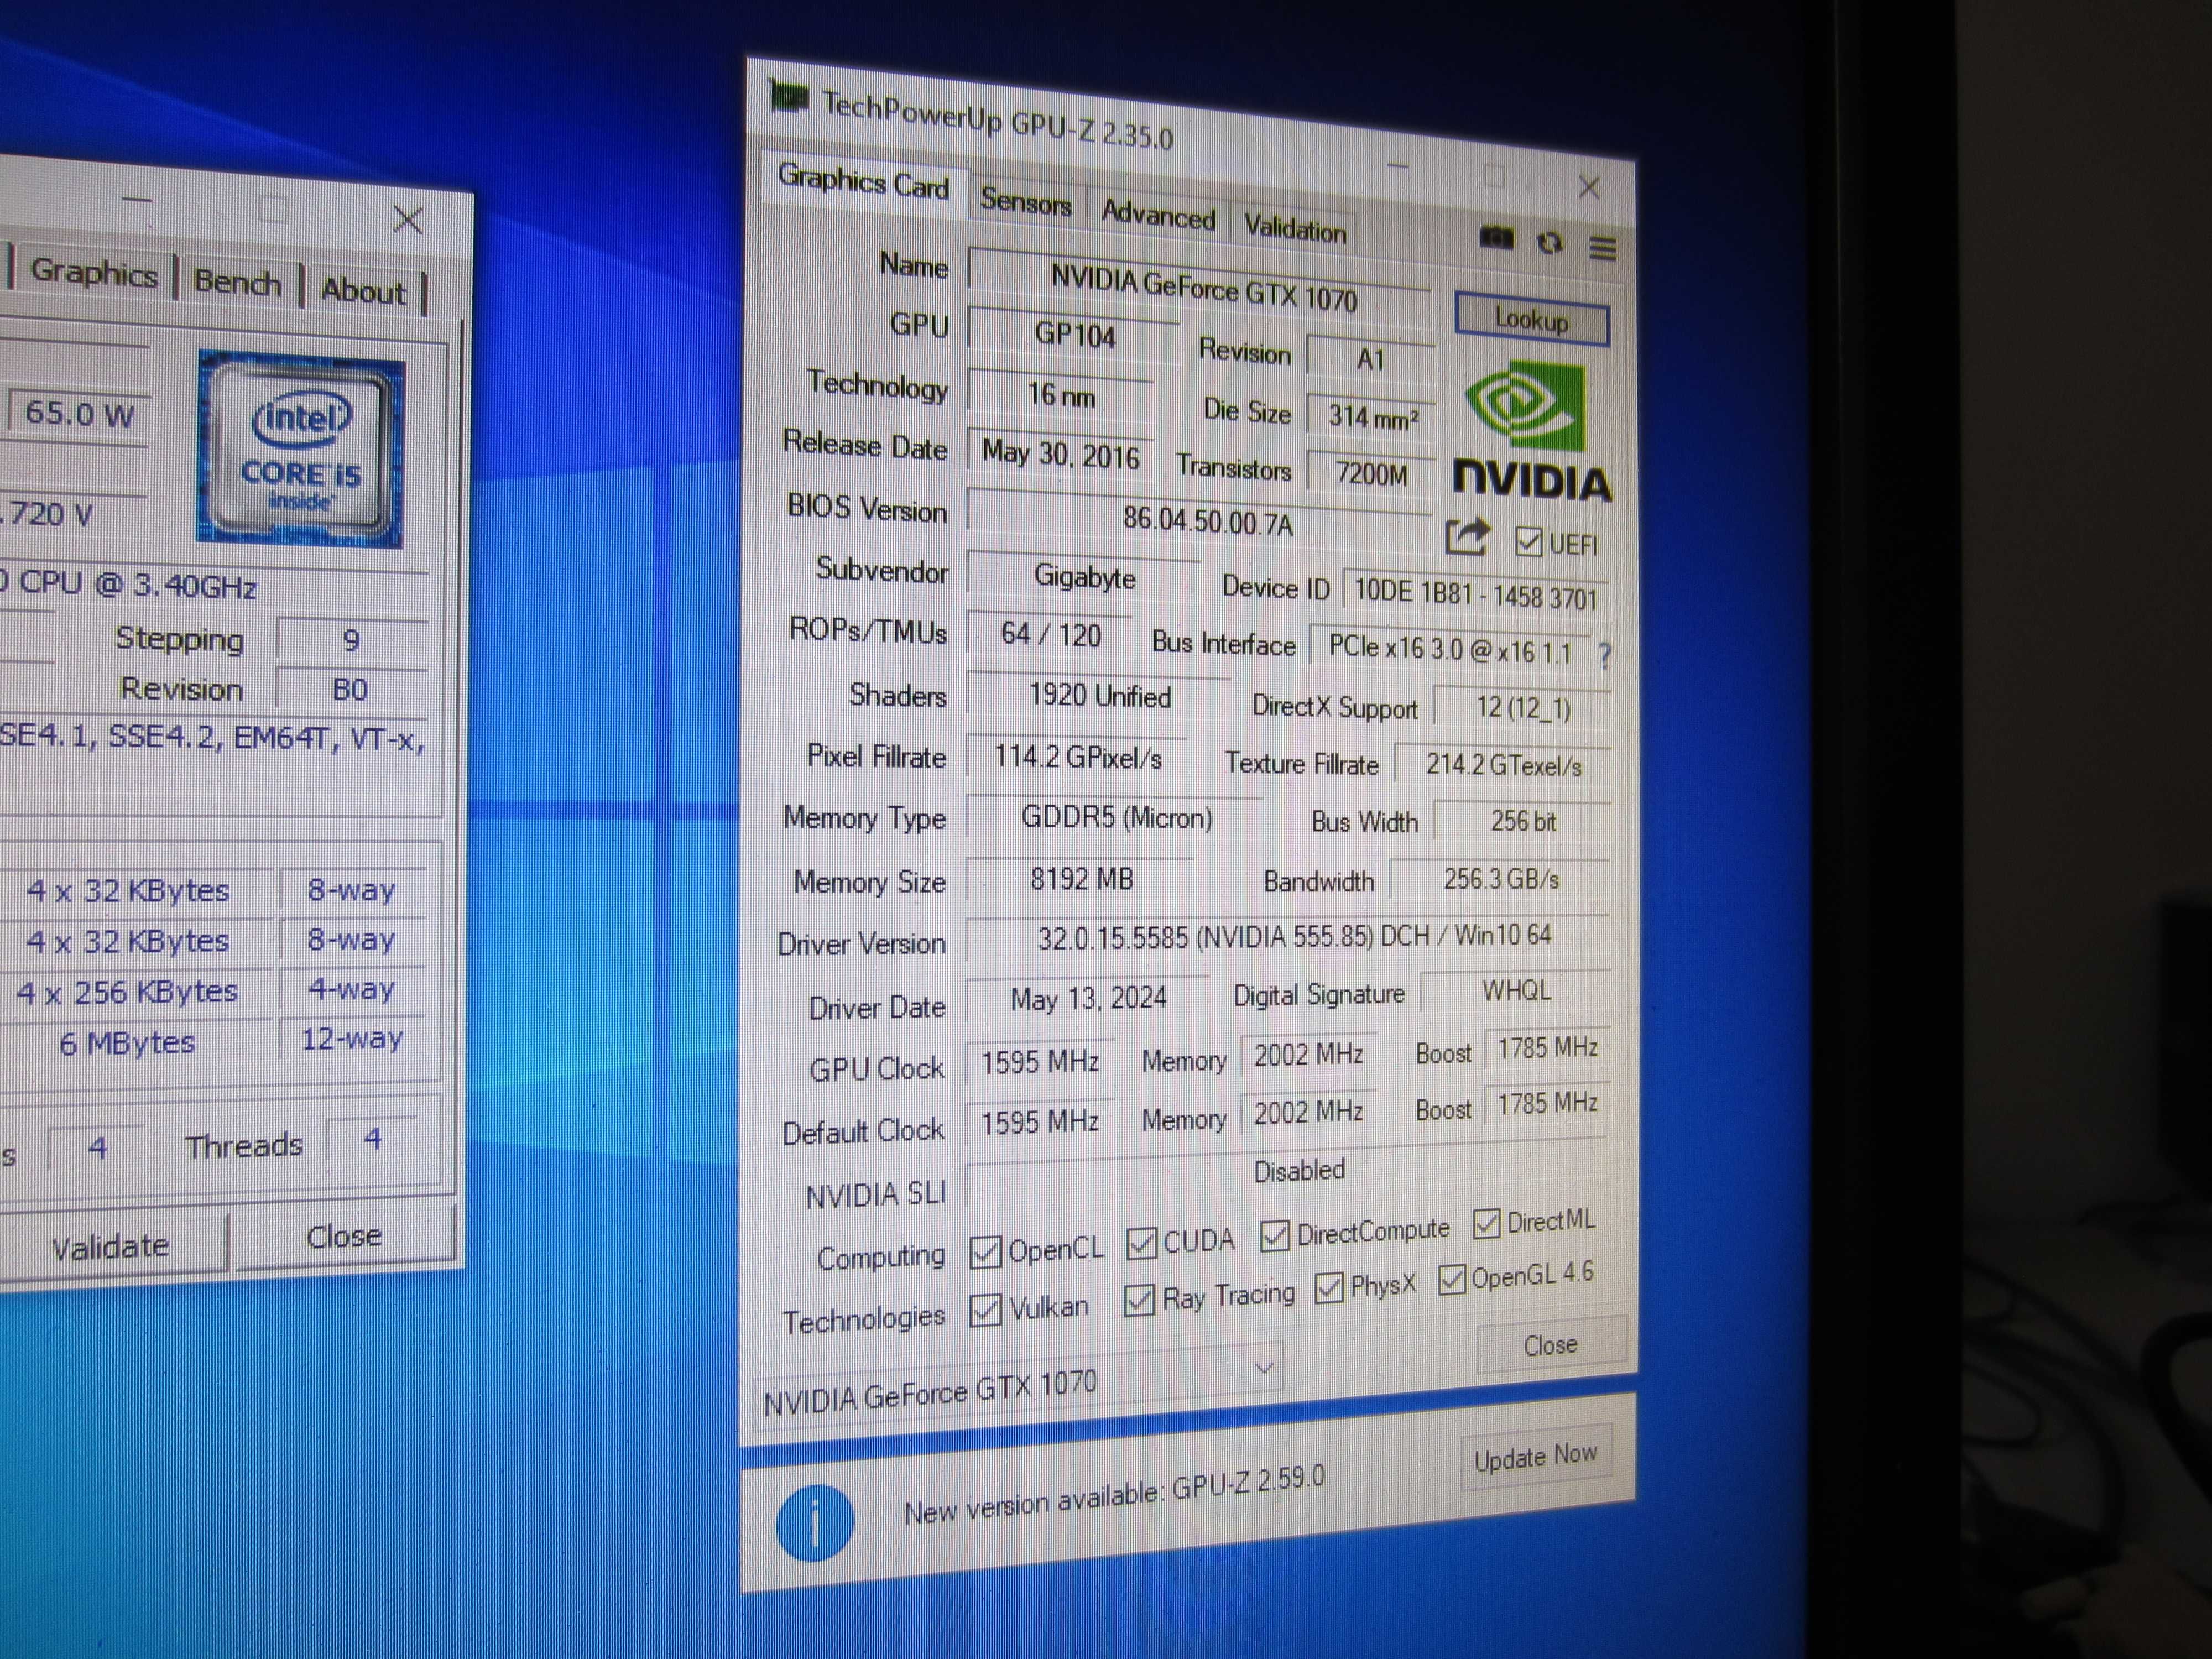This screenshot has width=2212, height=1659.
Task: Toggle the PhysX checkbox
Action: [1328, 1288]
